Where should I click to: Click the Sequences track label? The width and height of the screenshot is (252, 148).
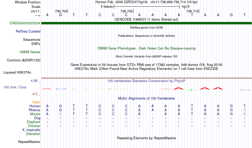[32, 40]
